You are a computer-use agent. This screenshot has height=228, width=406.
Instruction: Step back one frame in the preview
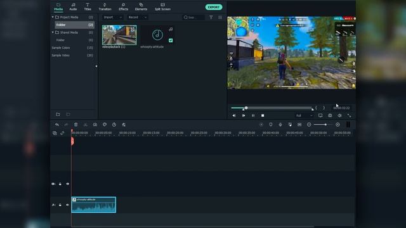[234, 115]
